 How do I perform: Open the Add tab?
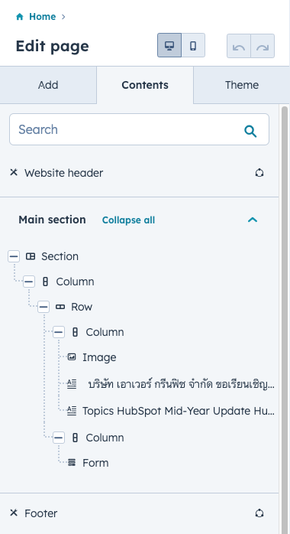tap(48, 85)
